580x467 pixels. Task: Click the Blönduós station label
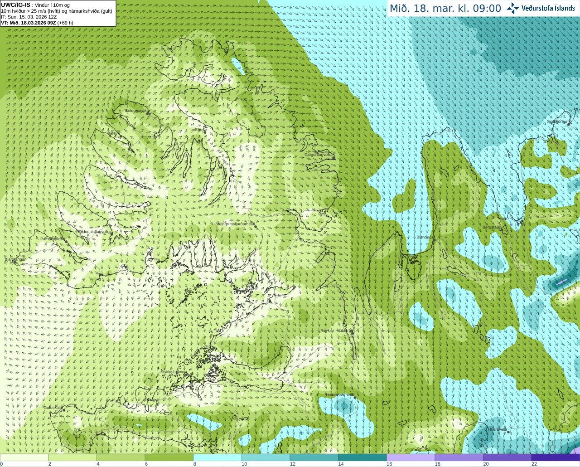pos(424,237)
